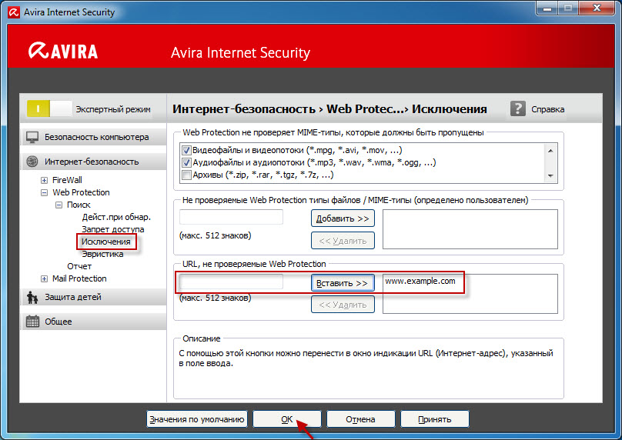Click the Аудиофайлы и аудиопотоки label text
The width and height of the screenshot is (622, 440).
click(x=314, y=162)
